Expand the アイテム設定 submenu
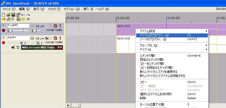Viewport: 226px width, 108px height. (172, 31)
